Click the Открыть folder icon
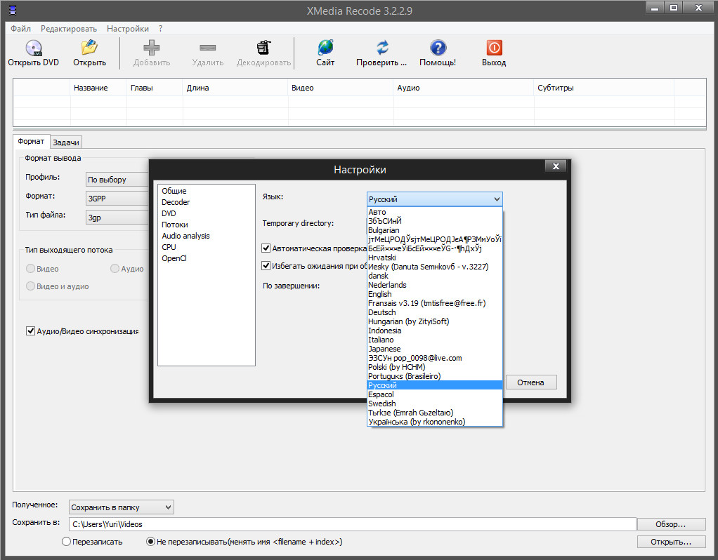Image resolution: width=718 pixels, height=560 pixels. coord(89,48)
